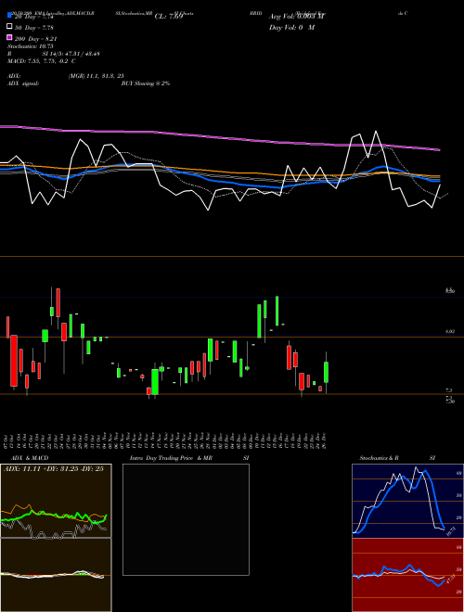Click the 14.73 value label in Stochastics panel
The height and width of the screenshot is (612, 464).
451,531
